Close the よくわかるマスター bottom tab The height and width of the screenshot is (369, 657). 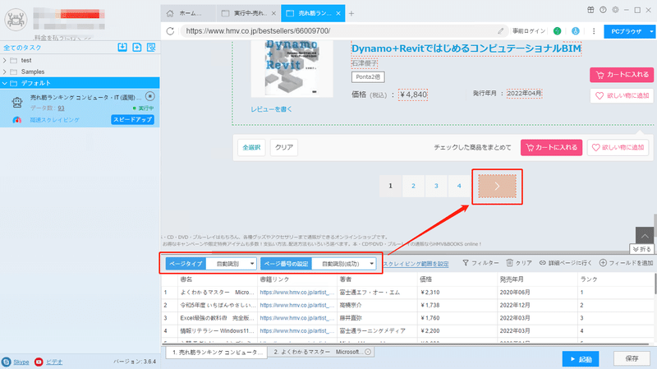(368, 352)
